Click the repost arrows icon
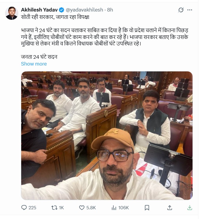The width and height of the screenshot is (199, 219). 54,208
